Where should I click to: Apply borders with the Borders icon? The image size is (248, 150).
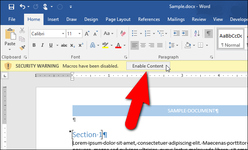coord(201,45)
